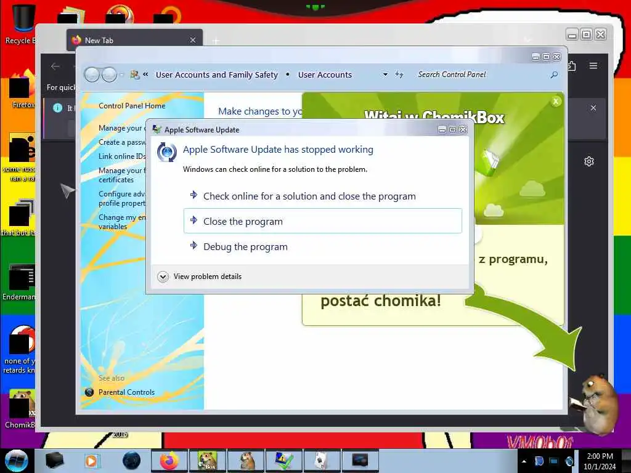Image resolution: width=631 pixels, height=473 pixels.
Task: Select "Check online for a solution and close the program"
Action: point(309,196)
